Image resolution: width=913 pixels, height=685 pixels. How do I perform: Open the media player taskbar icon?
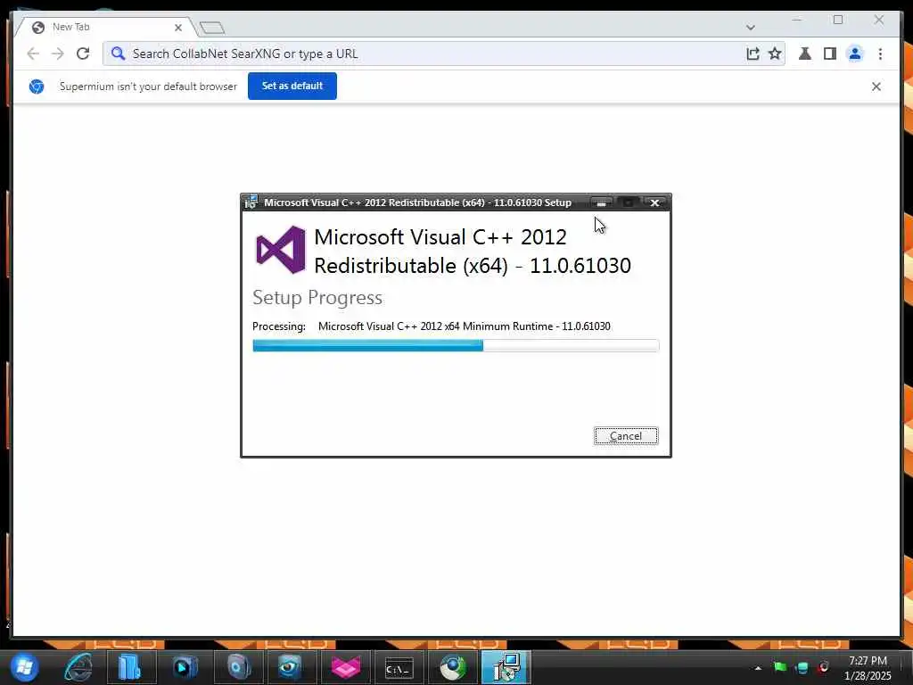pyautogui.click(x=185, y=667)
